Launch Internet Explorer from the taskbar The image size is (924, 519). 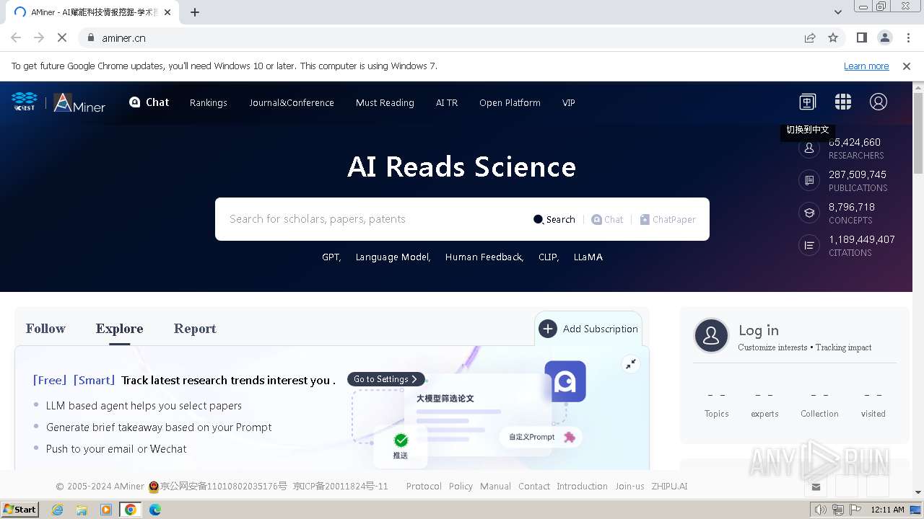(57, 510)
